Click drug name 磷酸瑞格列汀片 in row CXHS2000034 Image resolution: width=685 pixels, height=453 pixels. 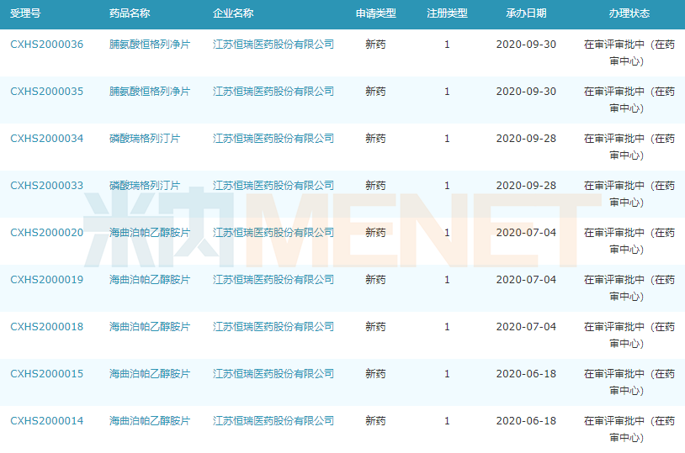(145, 139)
